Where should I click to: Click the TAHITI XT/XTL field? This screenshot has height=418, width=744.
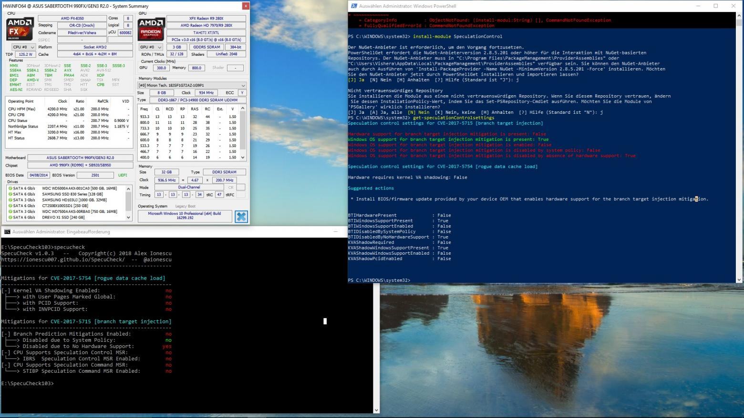tap(207, 32)
